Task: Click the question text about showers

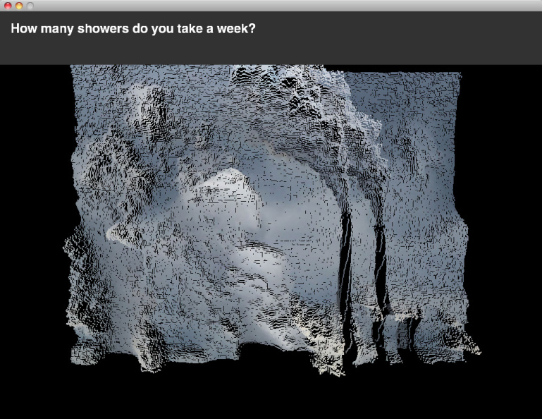Action: (133, 30)
